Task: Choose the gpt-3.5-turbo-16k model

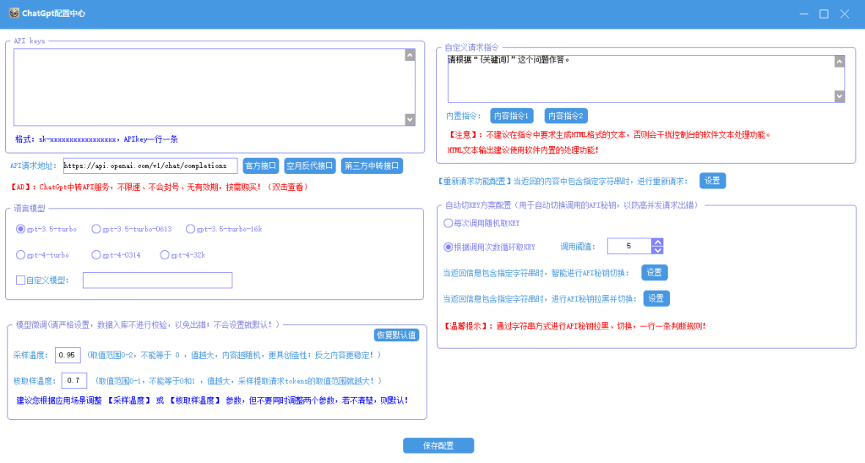Action: (190, 229)
